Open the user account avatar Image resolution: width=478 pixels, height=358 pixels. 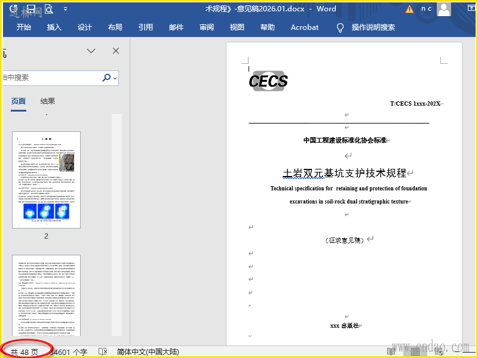(444, 9)
